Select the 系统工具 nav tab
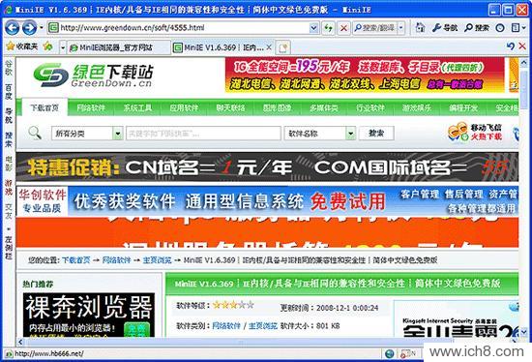 click(x=137, y=108)
